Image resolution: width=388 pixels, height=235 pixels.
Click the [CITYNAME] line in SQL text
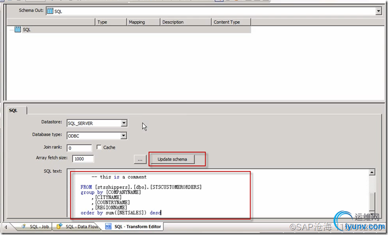click(106, 197)
